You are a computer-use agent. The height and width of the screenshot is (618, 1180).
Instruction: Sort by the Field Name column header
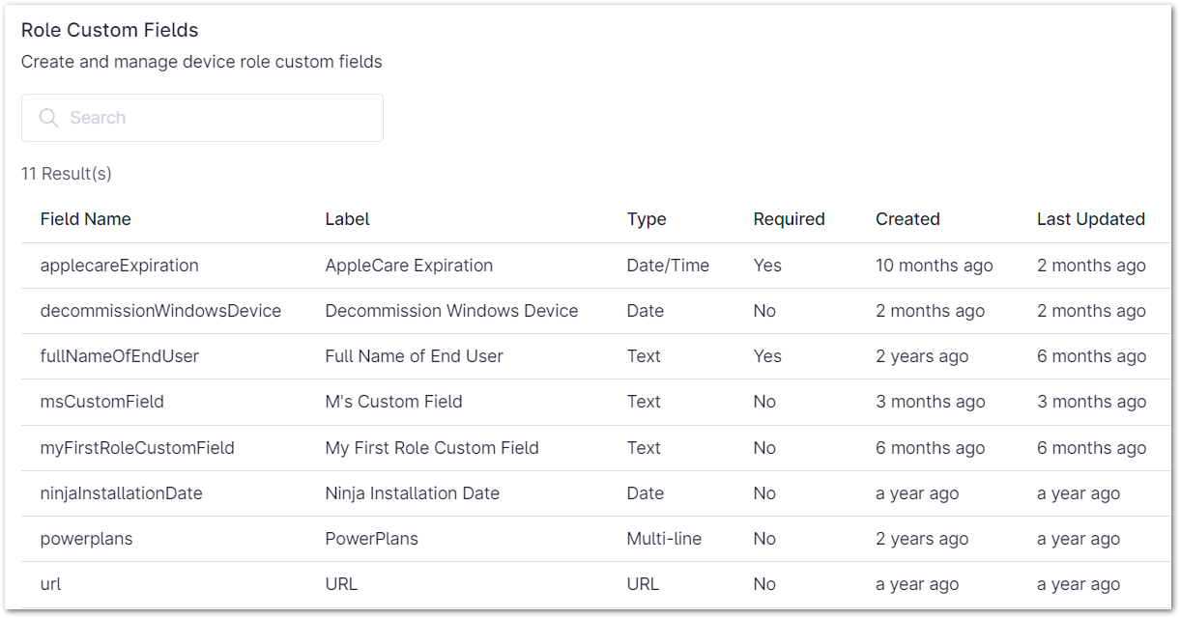click(x=86, y=219)
